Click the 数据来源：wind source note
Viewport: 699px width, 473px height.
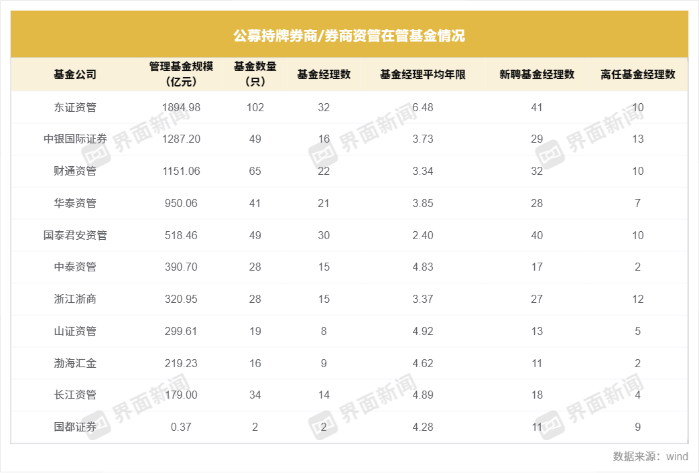(x=650, y=456)
